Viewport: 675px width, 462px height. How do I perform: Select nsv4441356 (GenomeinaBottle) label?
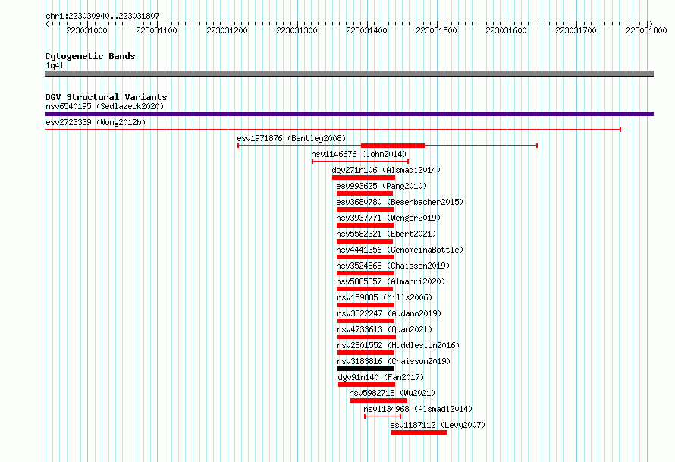tap(400, 250)
